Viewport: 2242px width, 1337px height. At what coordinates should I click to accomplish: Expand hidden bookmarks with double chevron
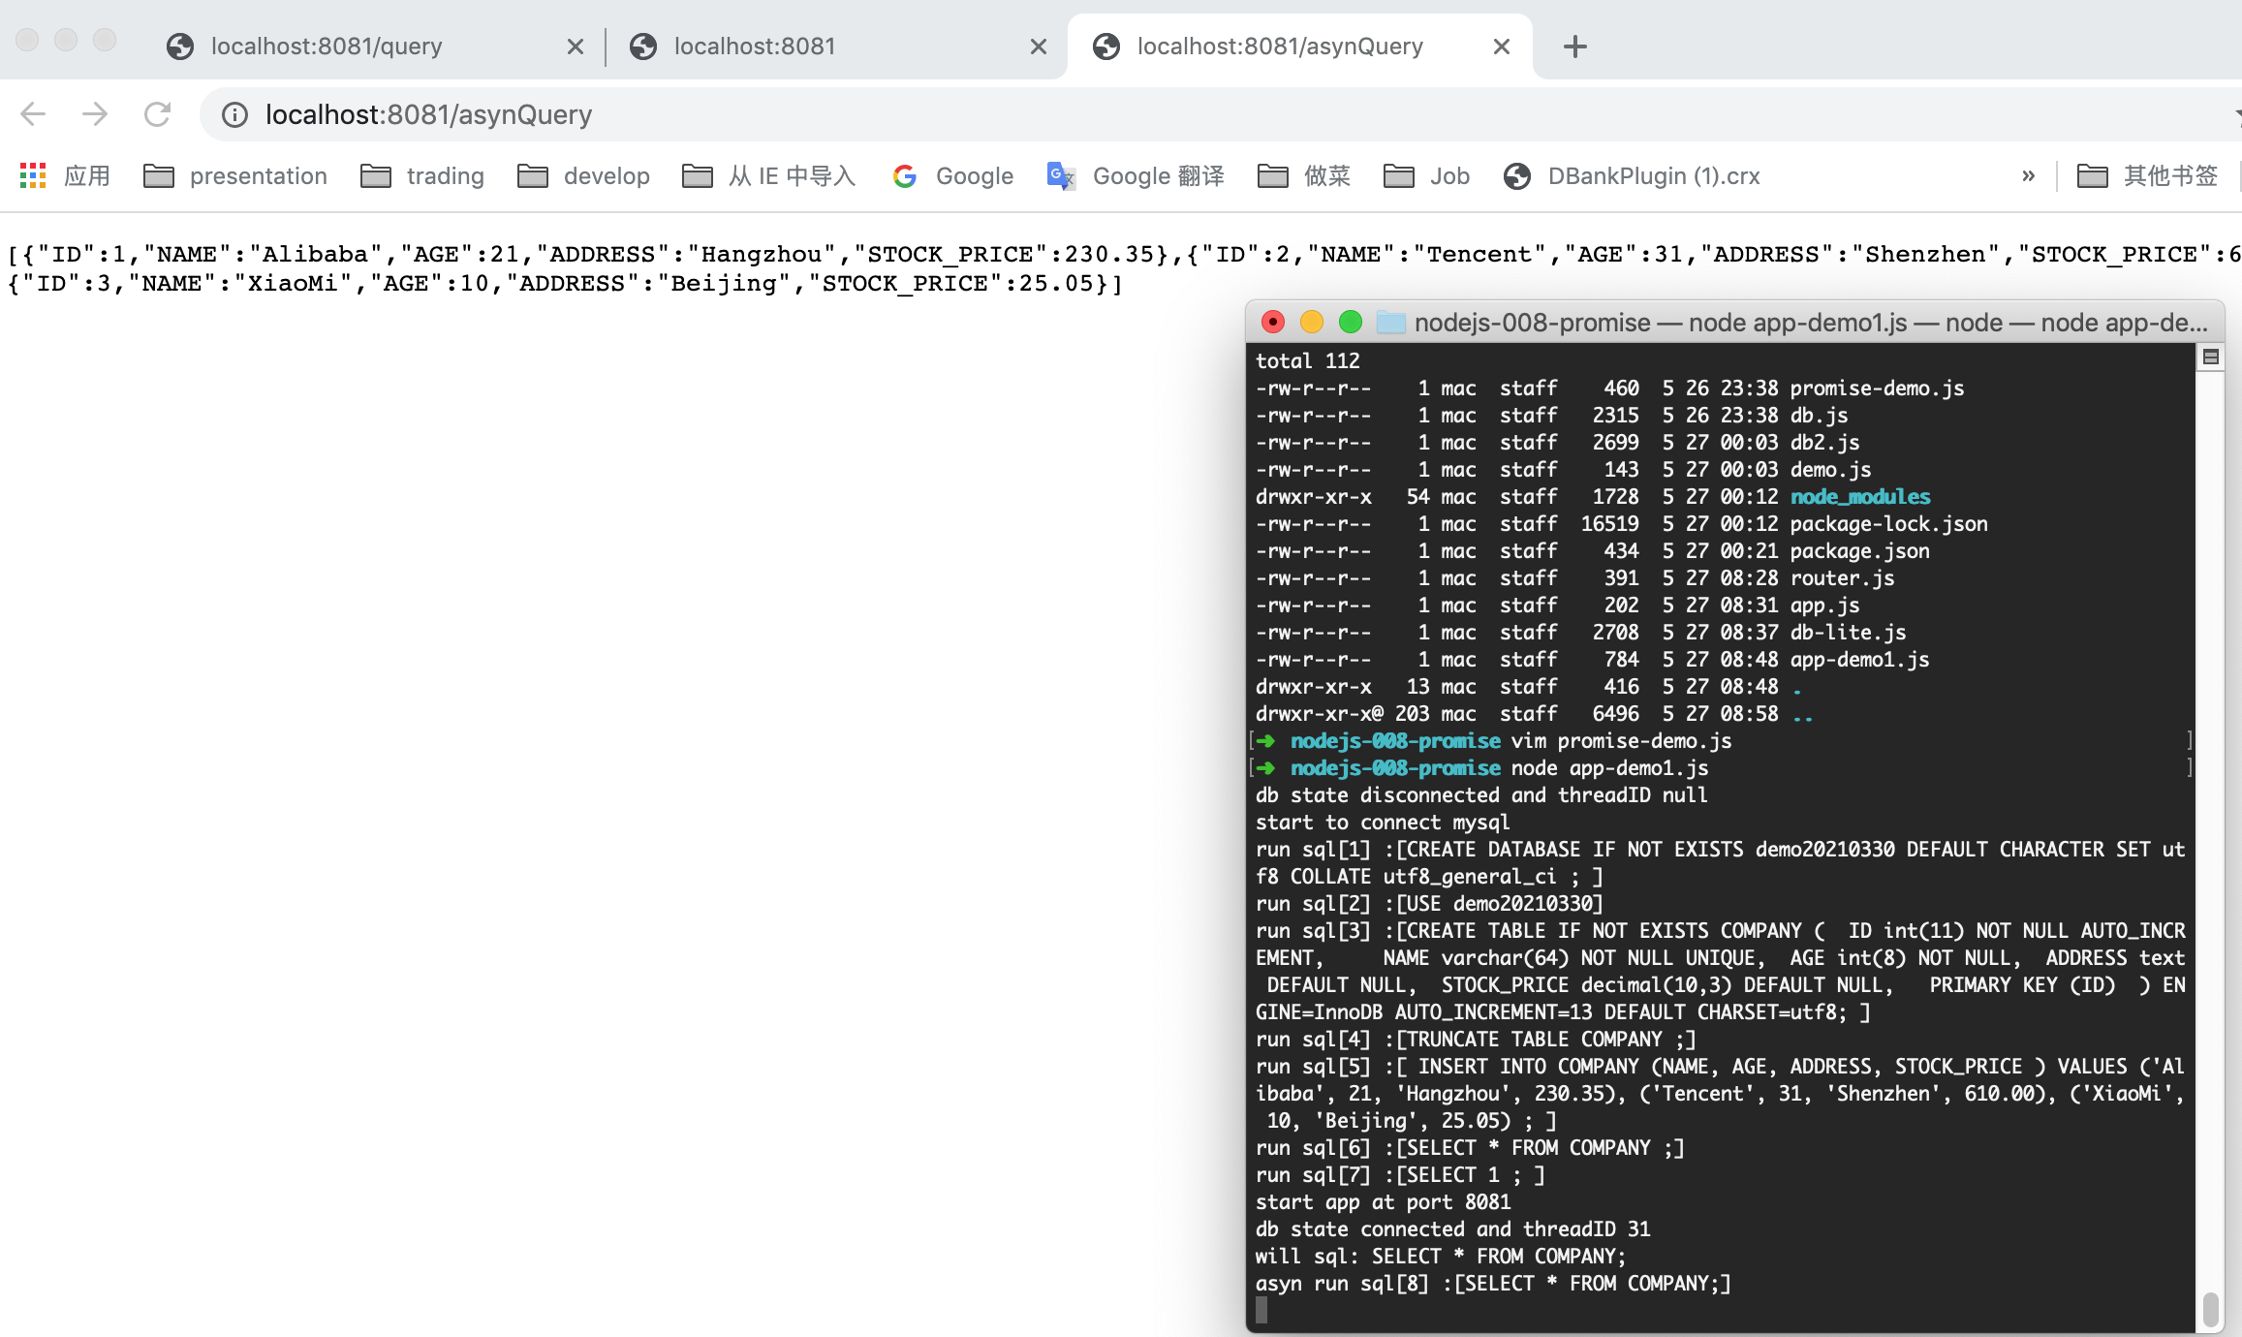coord(2028,175)
